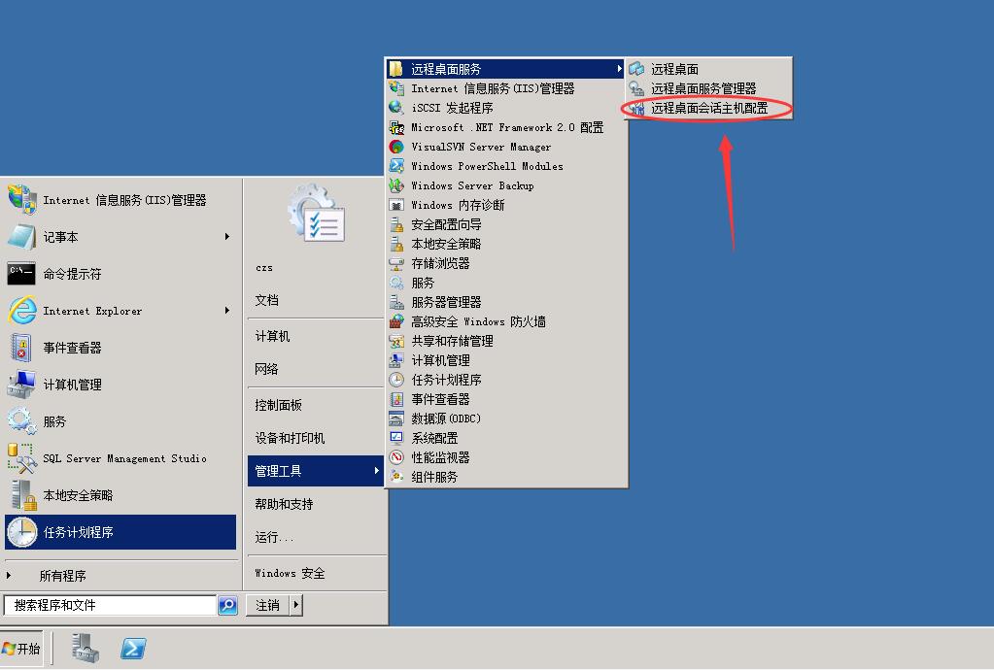Click Windows 内存诊断 icon
Image resolution: width=994 pixels, height=670 pixels.
click(x=396, y=205)
